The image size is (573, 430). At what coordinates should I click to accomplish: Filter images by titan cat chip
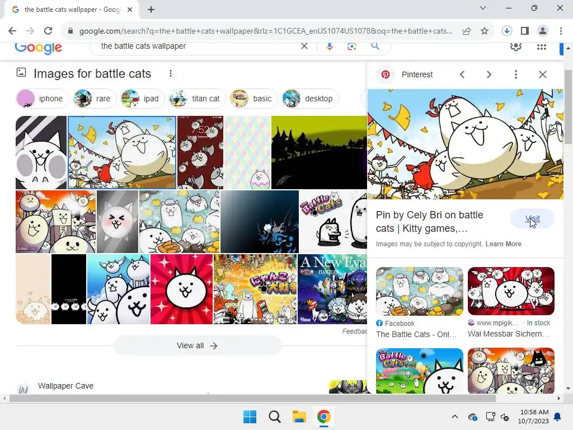(x=196, y=99)
